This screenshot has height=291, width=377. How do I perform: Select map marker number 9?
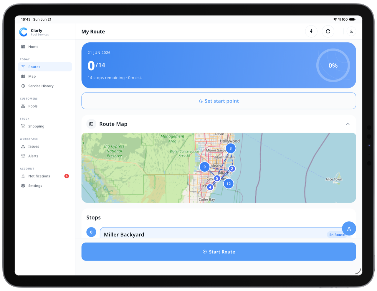pyautogui.click(x=204, y=167)
